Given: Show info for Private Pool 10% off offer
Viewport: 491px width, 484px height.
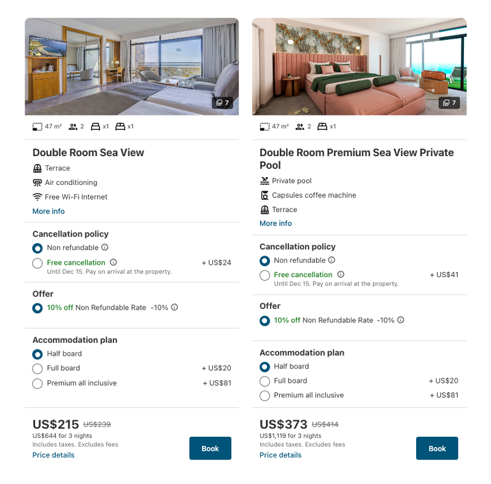Looking at the screenshot, I should click(401, 320).
